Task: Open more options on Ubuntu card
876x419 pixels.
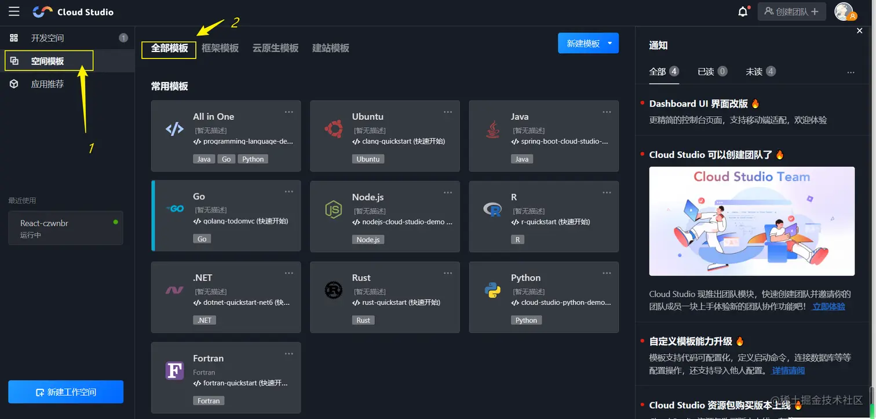Action: pos(448,112)
